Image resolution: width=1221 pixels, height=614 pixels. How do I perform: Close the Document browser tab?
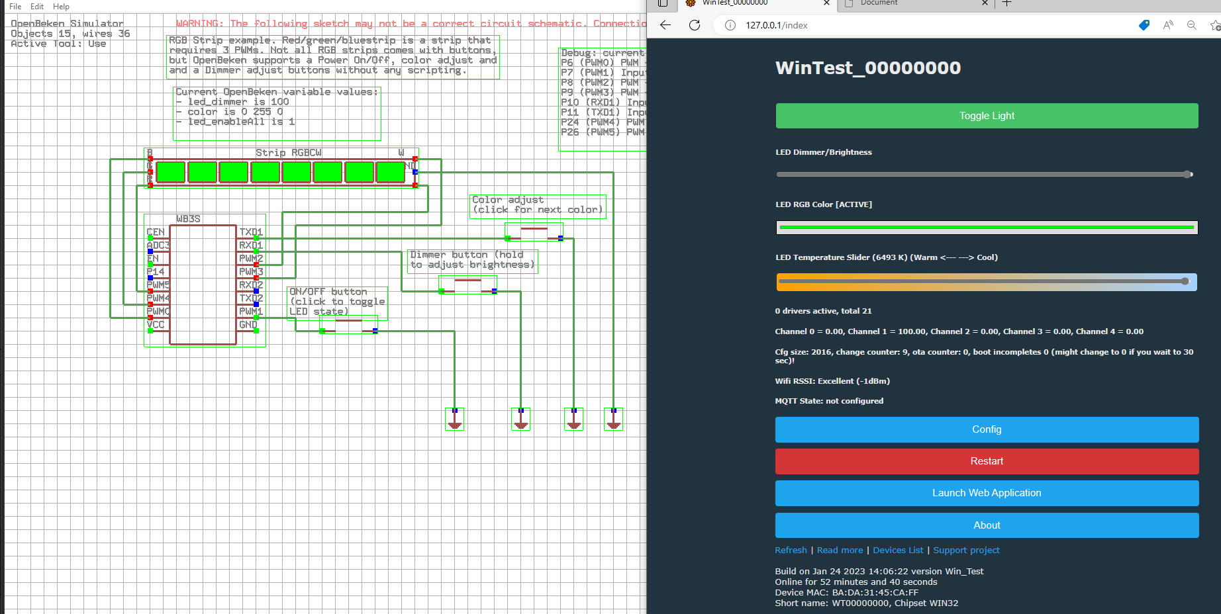point(985,3)
